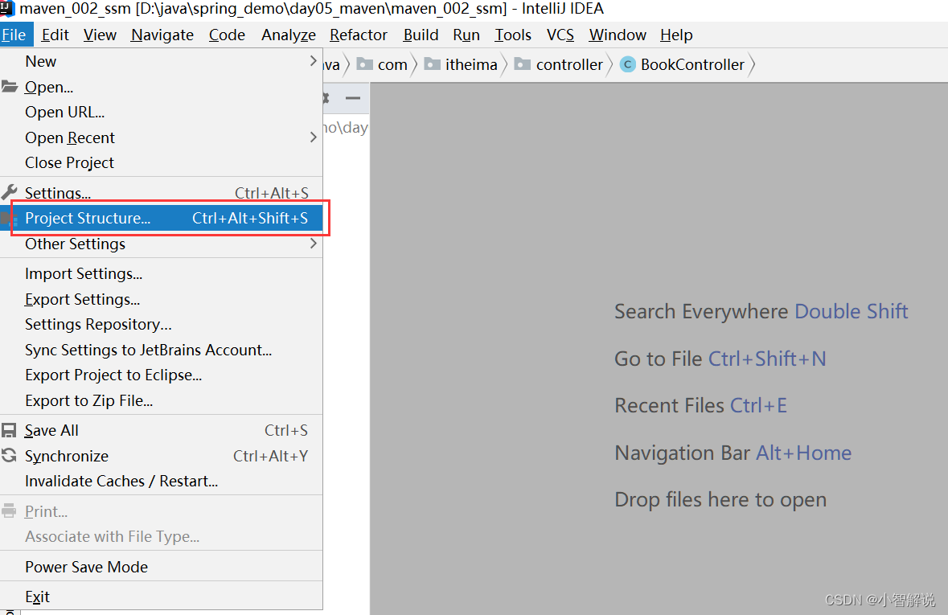Click the Synchronize refresh icon
The width and height of the screenshot is (948, 615).
point(9,455)
